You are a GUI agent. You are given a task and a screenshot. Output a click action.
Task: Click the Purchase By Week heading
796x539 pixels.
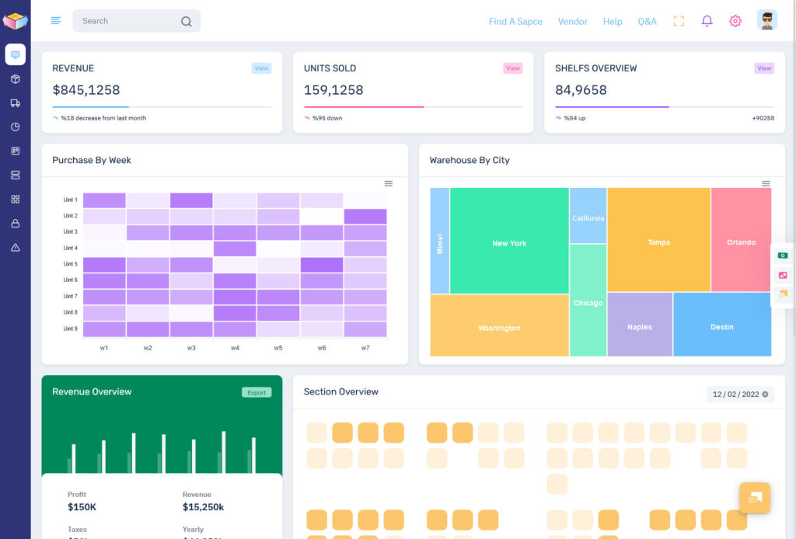pyautogui.click(x=92, y=160)
